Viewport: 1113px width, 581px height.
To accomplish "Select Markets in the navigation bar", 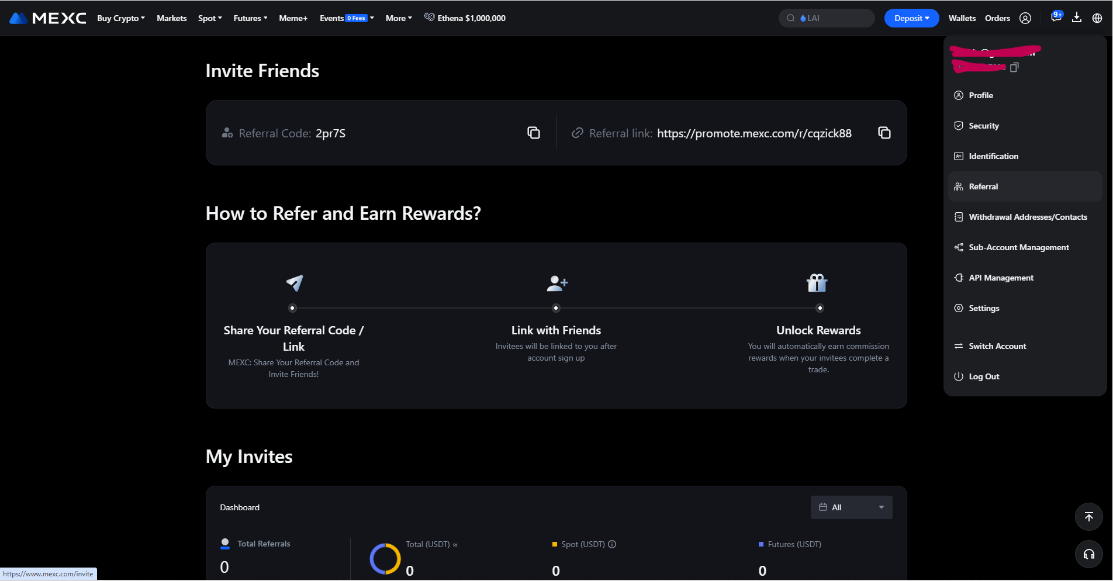I will tap(171, 18).
